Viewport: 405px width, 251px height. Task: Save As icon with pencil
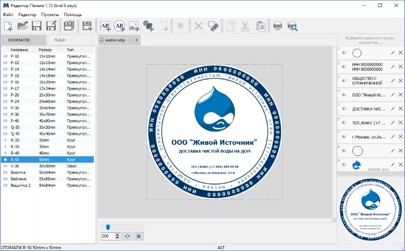[51, 26]
